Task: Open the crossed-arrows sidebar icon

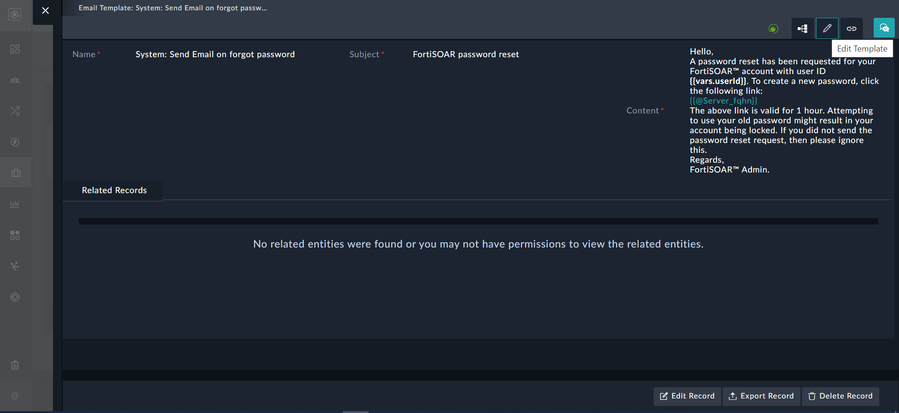Action: [x=15, y=111]
